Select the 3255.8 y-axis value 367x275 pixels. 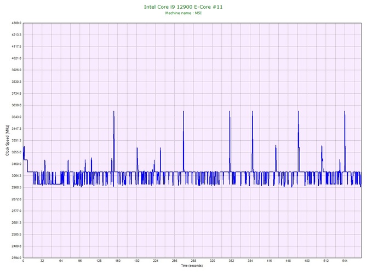tap(16, 152)
